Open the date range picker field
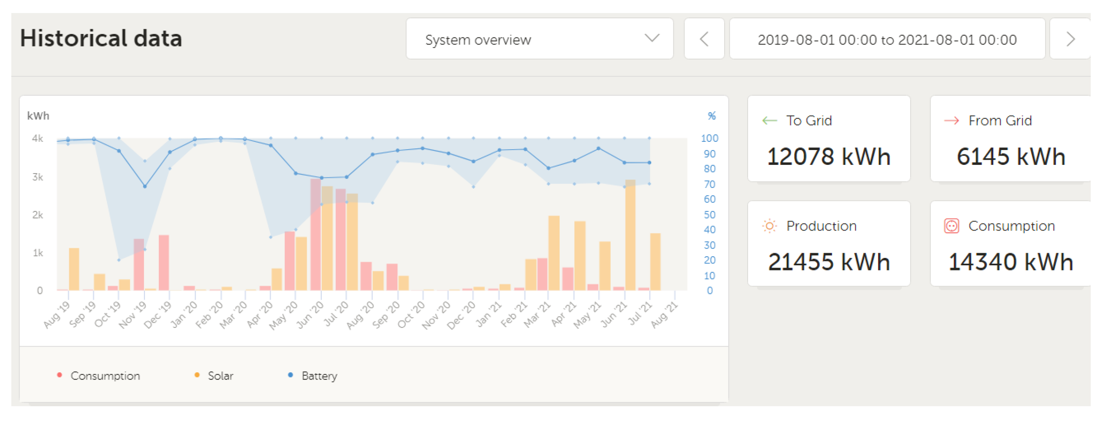 pyautogui.click(x=886, y=39)
